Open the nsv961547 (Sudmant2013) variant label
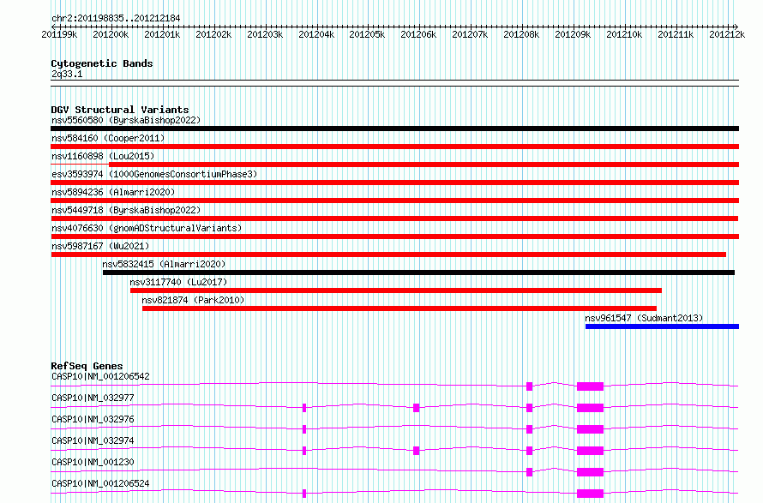763x503 pixels. [644, 318]
